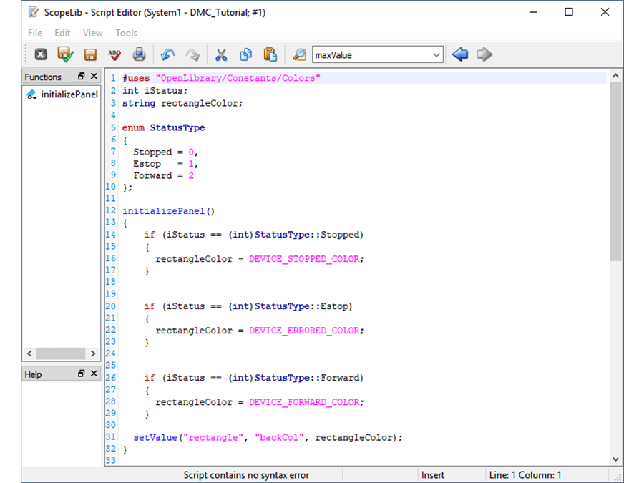Open the maxValue search dropdown arrow
The width and height of the screenshot is (644, 483).
coord(436,54)
